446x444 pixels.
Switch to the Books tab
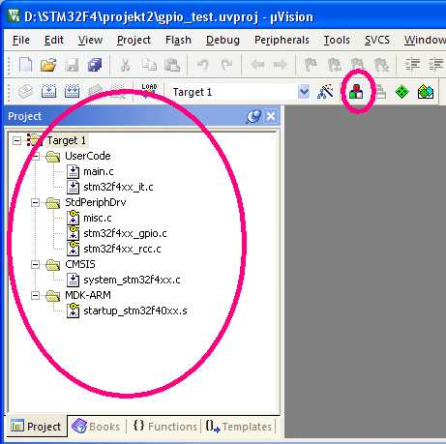[96, 427]
